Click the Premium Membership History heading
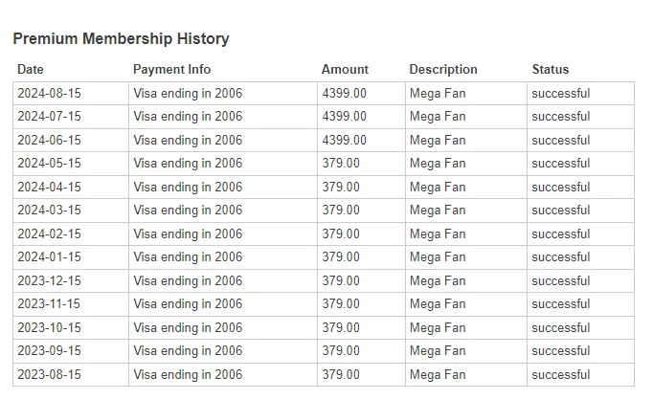Screen dimensions: 653x400 (x=121, y=38)
